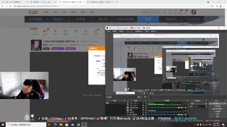The height and width of the screenshot is (127, 227).
Task: Click the Windows taskbar search box
Action: (x=26, y=124)
